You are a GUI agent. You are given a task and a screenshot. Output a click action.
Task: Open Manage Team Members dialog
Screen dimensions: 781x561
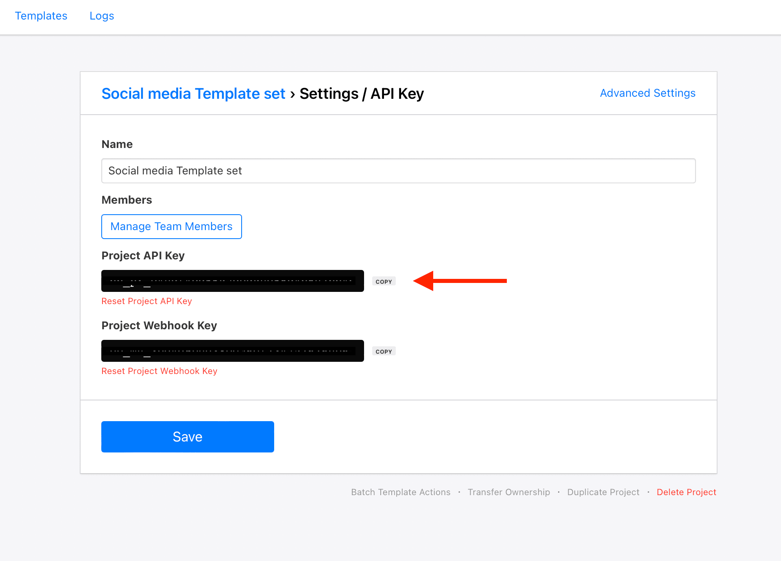[172, 226]
